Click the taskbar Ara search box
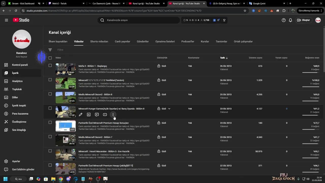This screenshot has width=325, height=183. [19, 179]
